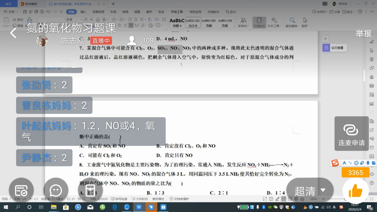Click the bar chart icon in right sidebar
This screenshot has width=377, height=212.
tap(372, 104)
